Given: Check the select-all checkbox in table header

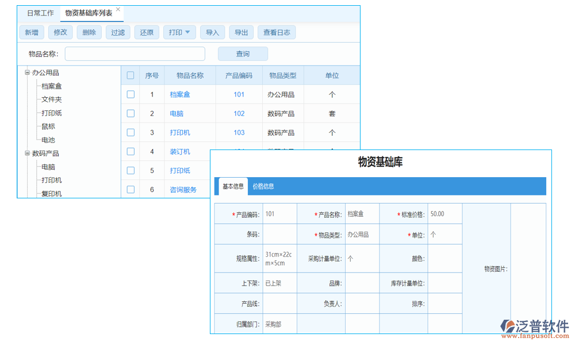Looking at the screenshot, I should pyautogui.click(x=131, y=75).
